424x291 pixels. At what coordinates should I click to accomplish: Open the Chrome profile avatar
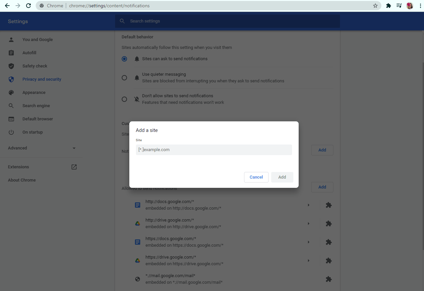(x=410, y=6)
